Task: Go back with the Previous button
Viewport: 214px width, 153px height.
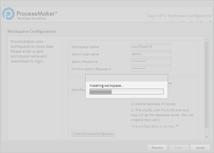Action: (x=157, y=148)
